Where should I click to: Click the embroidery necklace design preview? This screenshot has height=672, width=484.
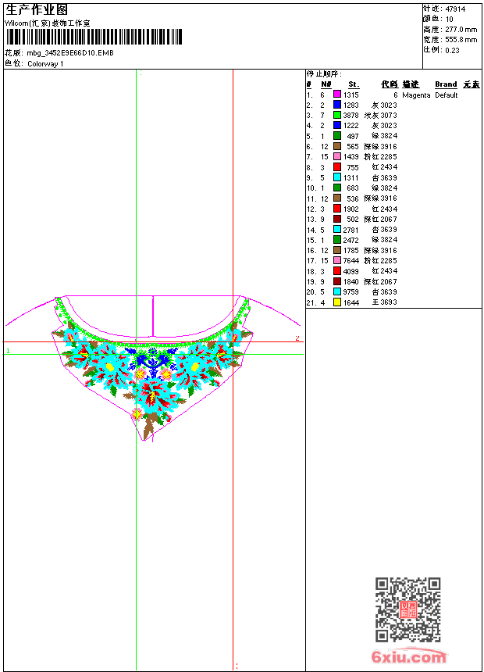(x=153, y=368)
